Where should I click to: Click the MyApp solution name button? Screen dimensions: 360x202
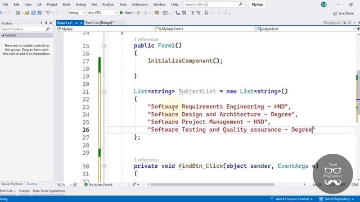pyautogui.click(x=257, y=4)
